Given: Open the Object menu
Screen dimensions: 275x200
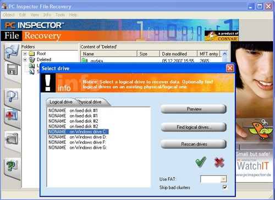Looking at the screenshot, I should click(x=9, y=15).
